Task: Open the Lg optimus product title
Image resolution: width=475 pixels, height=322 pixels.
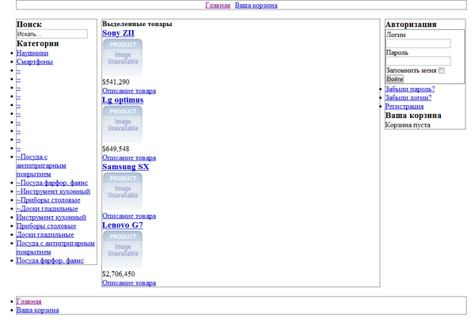Action: [x=123, y=100]
